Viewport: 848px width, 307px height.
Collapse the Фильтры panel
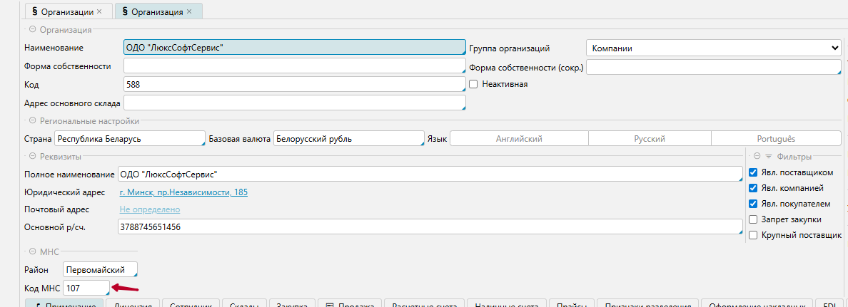pos(757,157)
